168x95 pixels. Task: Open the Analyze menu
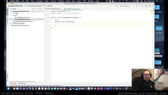(x=53, y=1)
